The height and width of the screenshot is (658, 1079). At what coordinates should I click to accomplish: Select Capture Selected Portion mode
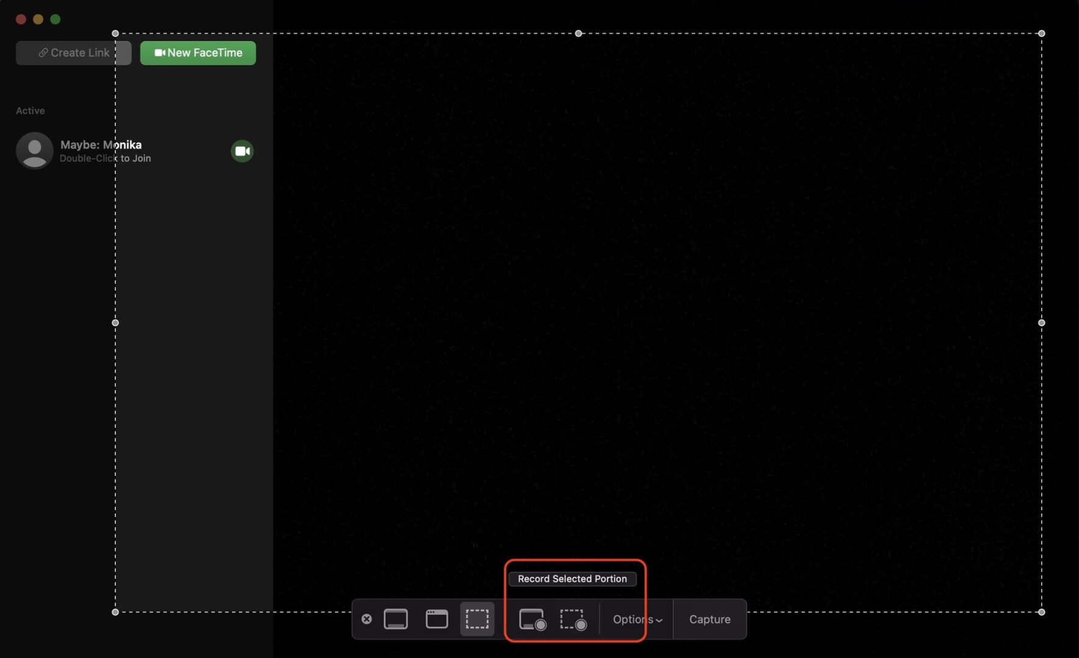[x=478, y=619]
